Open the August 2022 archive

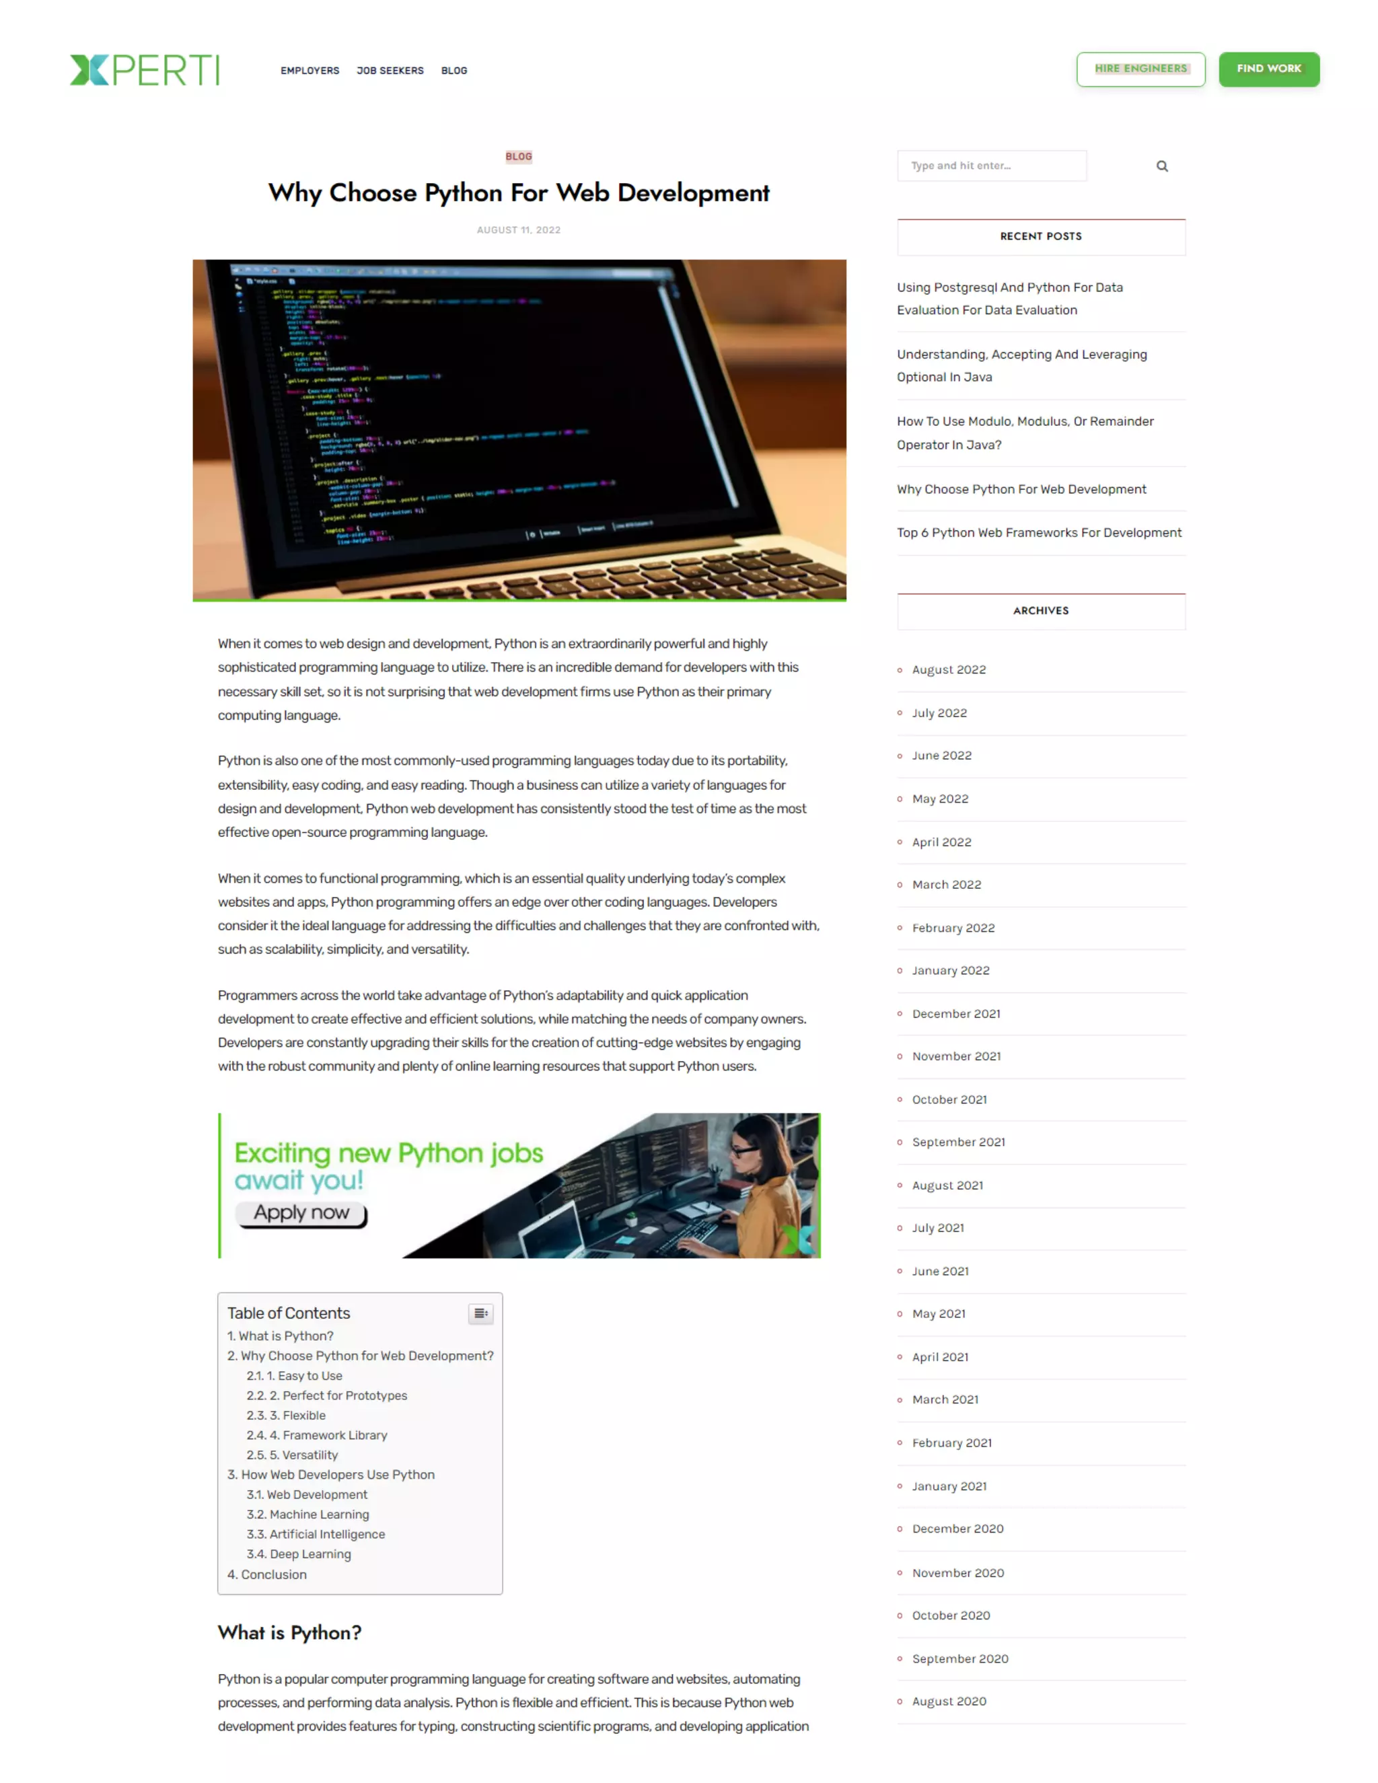pyautogui.click(x=949, y=669)
